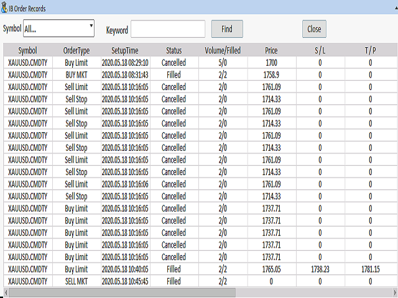Select setup time 2020.05.18 10:40:05

click(x=125, y=269)
